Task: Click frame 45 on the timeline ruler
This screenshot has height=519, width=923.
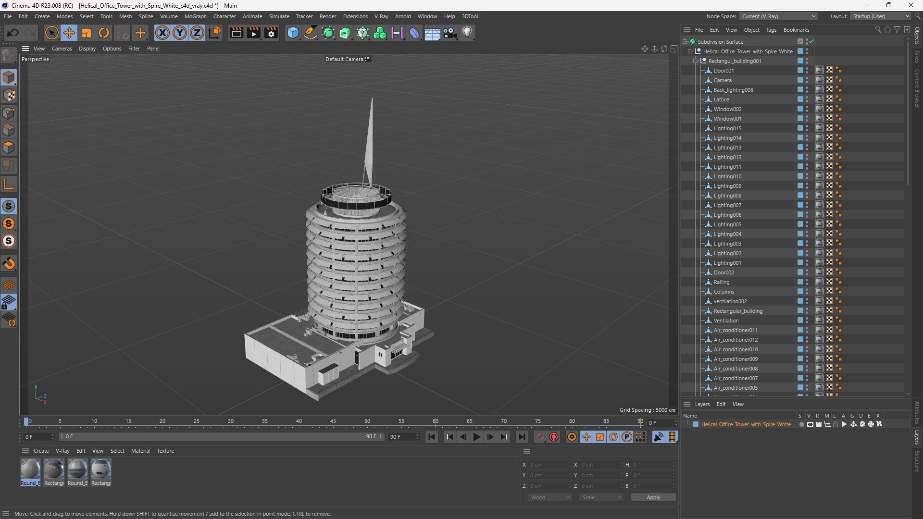Action: (333, 421)
